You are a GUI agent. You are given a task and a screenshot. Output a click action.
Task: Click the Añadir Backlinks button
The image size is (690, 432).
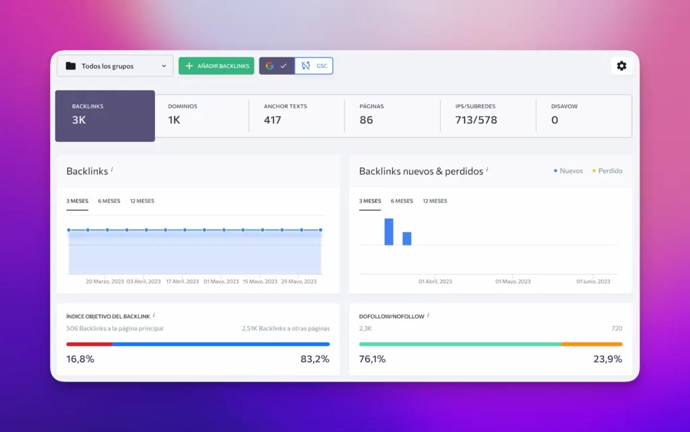click(216, 66)
